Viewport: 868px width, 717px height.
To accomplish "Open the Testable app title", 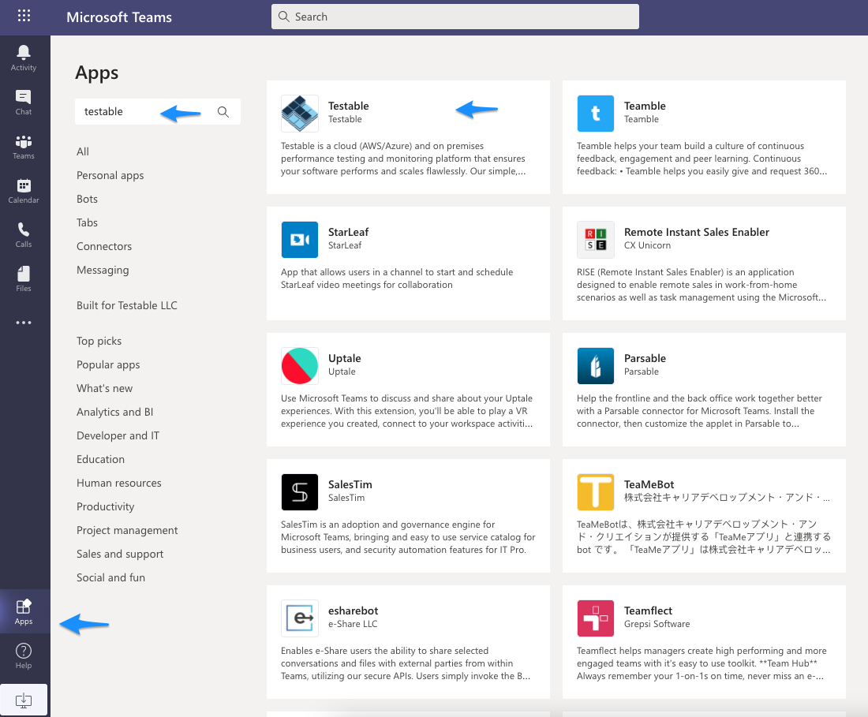I will point(348,106).
